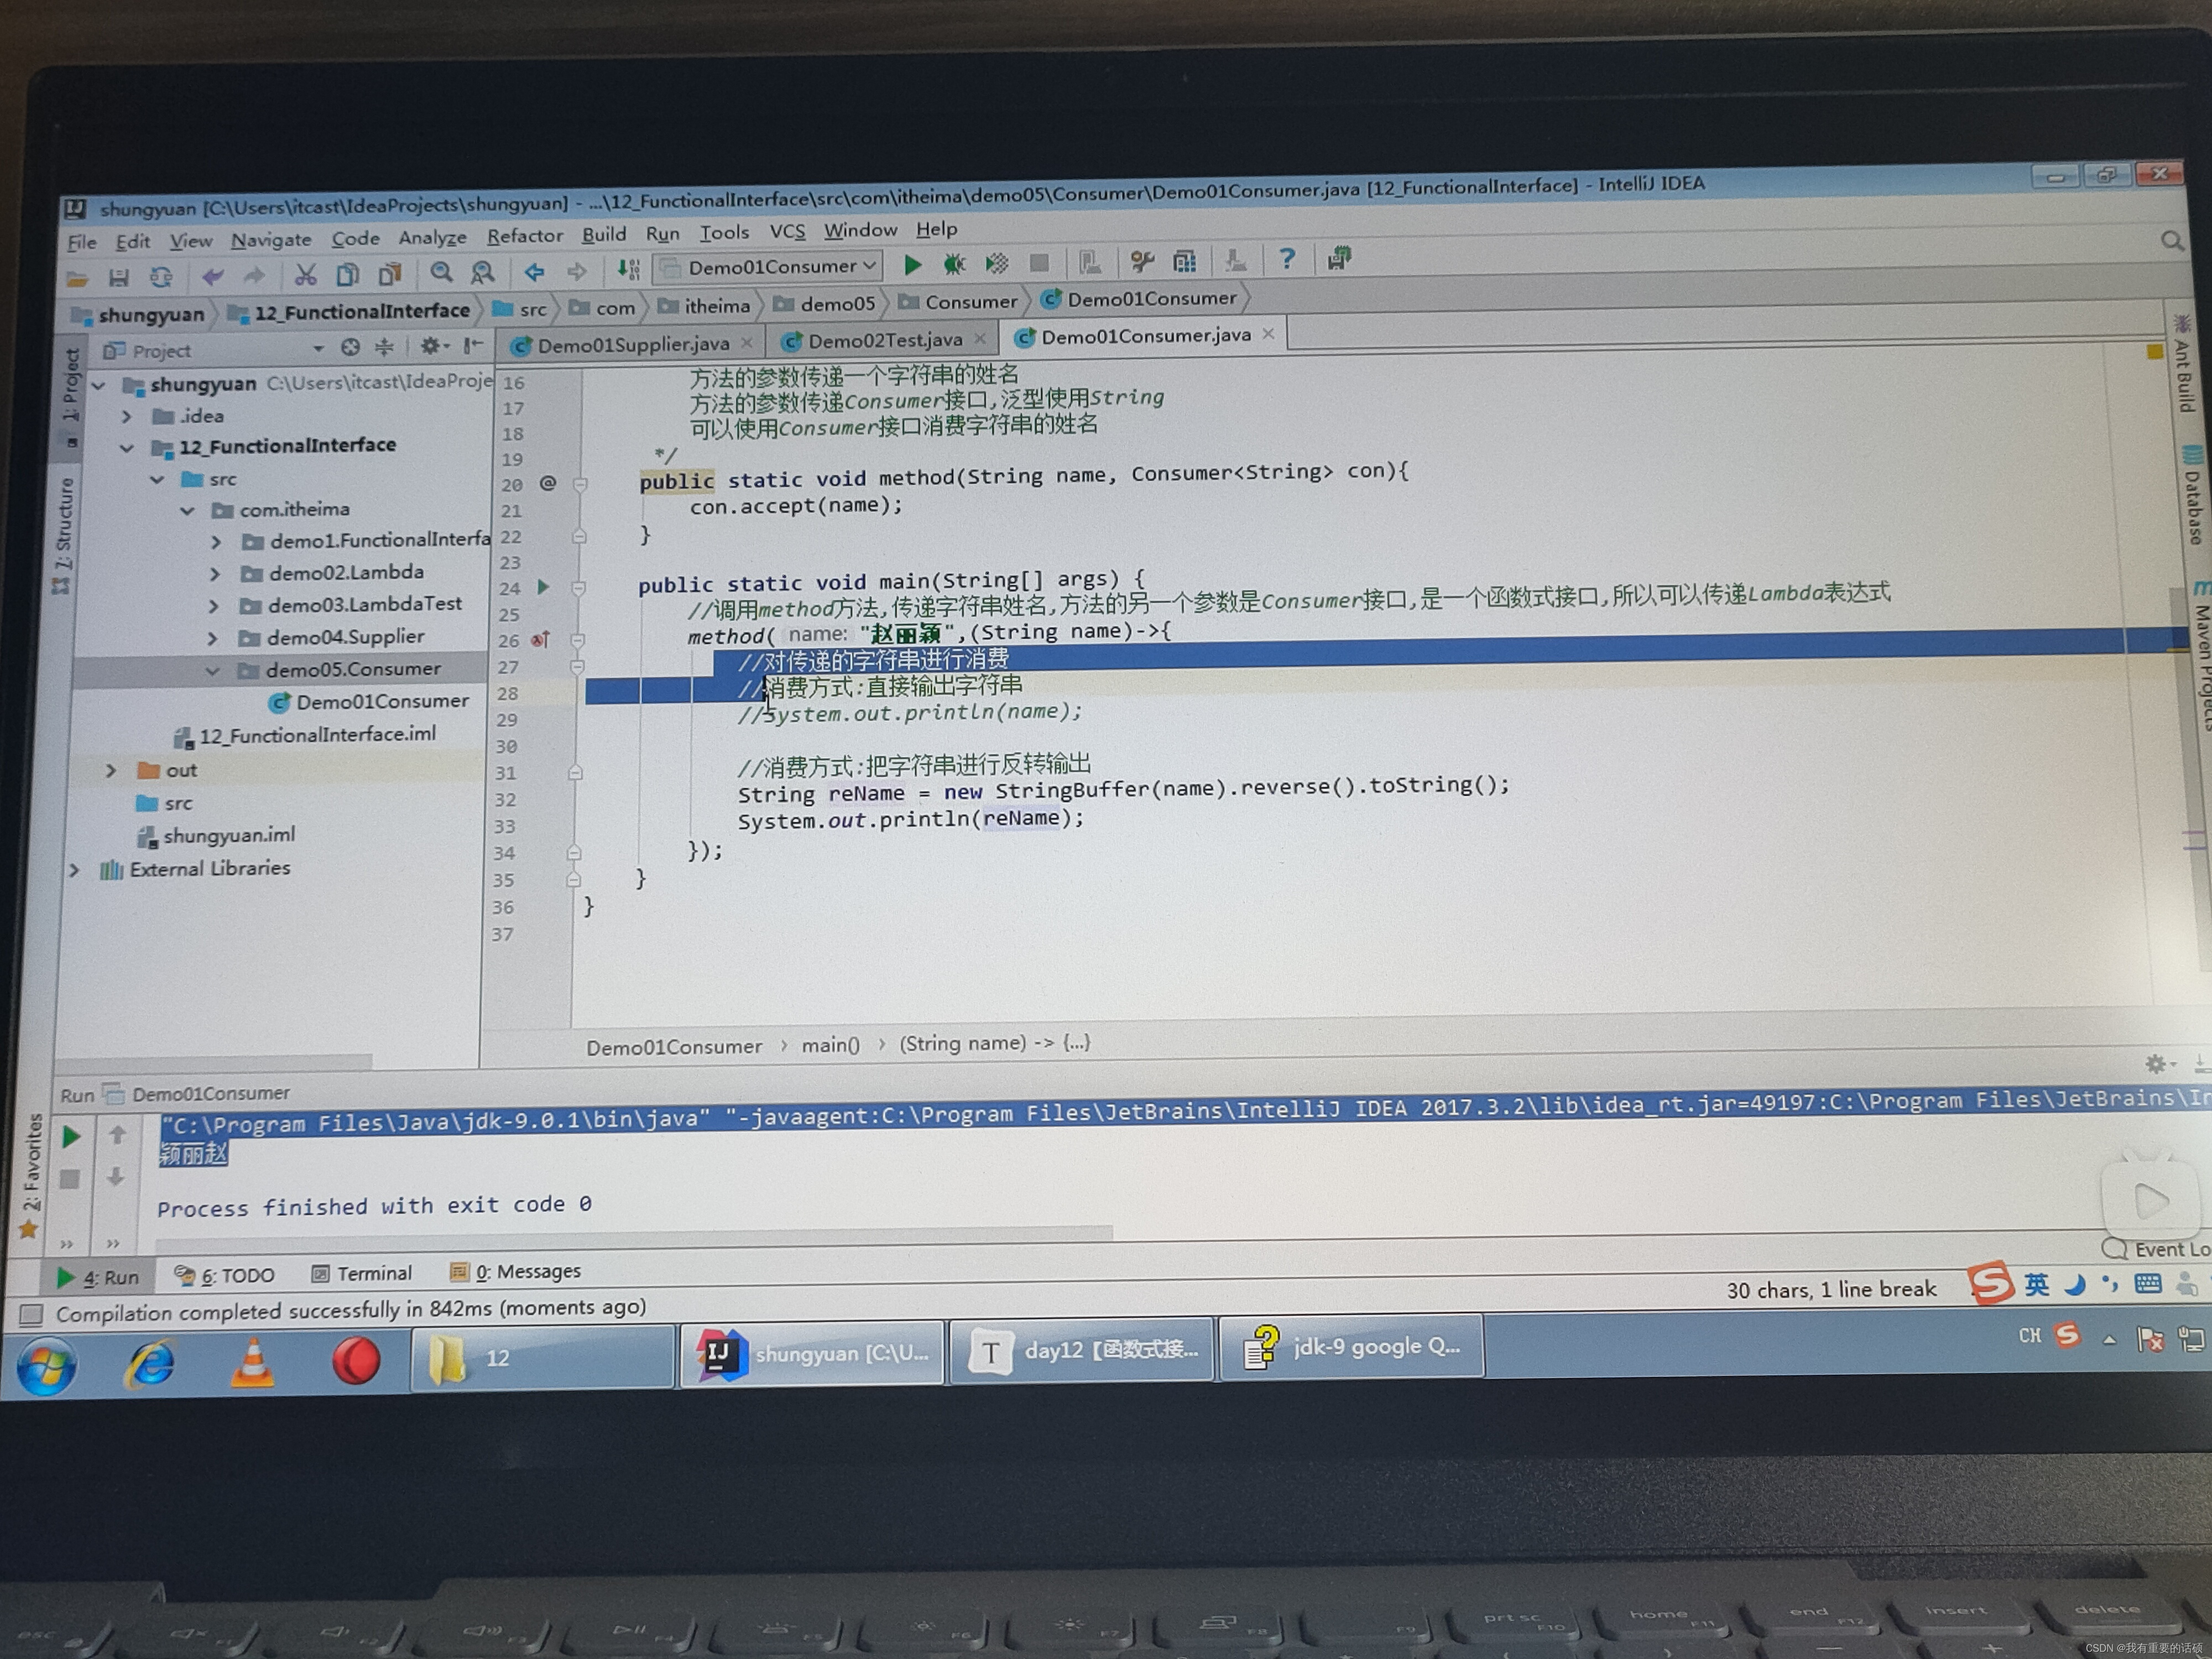Image resolution: width=2212 pixels, height=1659 pixels.
Task: Expand demo04.Supplier package
Action: [213, 638]
